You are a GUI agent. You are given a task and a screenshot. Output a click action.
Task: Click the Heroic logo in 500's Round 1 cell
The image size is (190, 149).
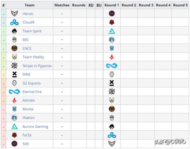click(112, 144)
